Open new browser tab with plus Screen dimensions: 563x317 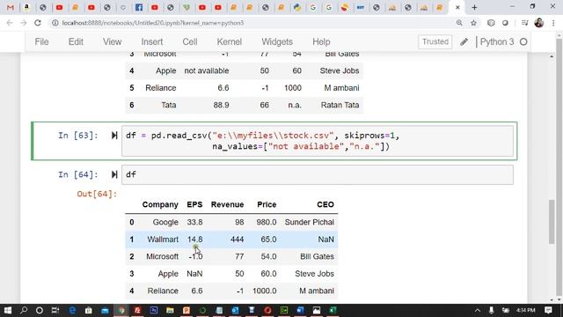(474, 7)
